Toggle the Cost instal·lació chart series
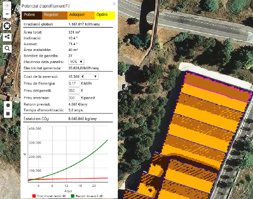Image resolution: width=253 pixels, height=199 pixels. pyautogui.click(x=49, y=196)
